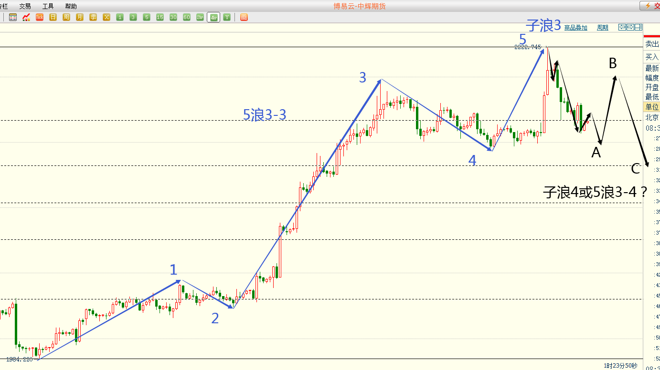Open the chart analysis icon
This screenshot has height=370, width=660.
26,17
